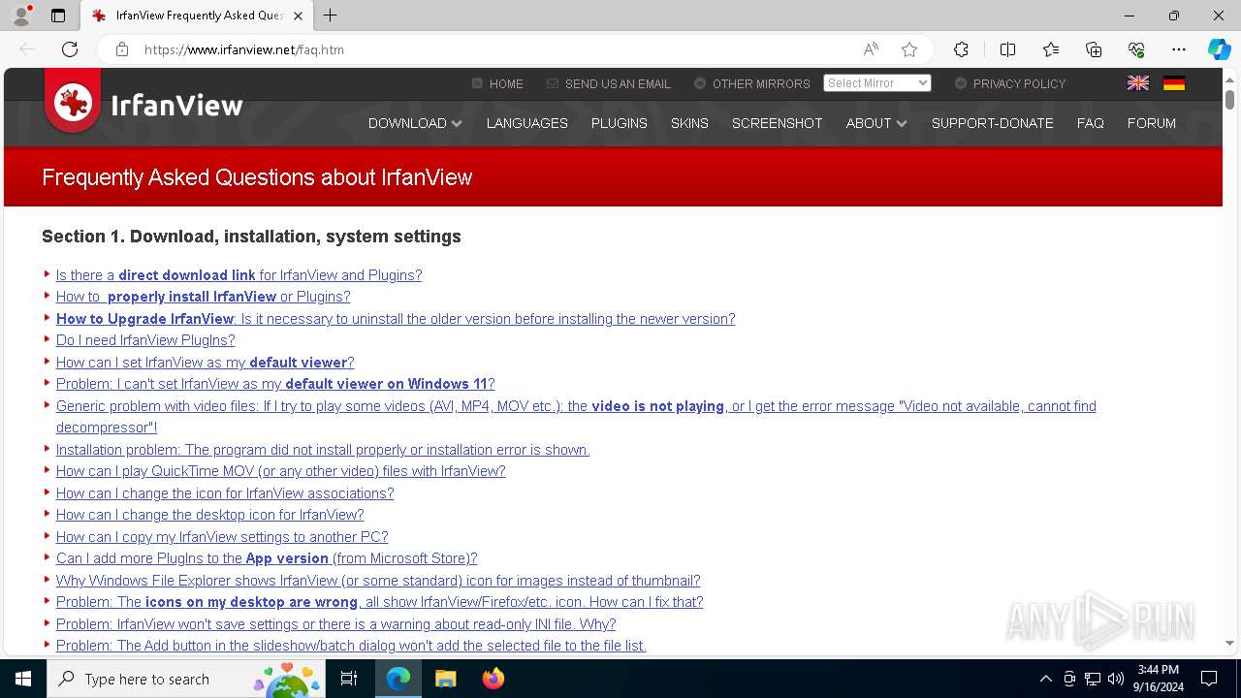This screenshot has height=698, width=1241.
Task: Switch to German language flag
Action: coord(1174,83)
